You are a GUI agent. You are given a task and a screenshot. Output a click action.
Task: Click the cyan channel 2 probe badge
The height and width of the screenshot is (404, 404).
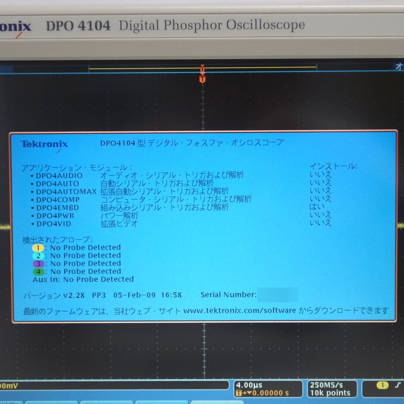(38, 256)
